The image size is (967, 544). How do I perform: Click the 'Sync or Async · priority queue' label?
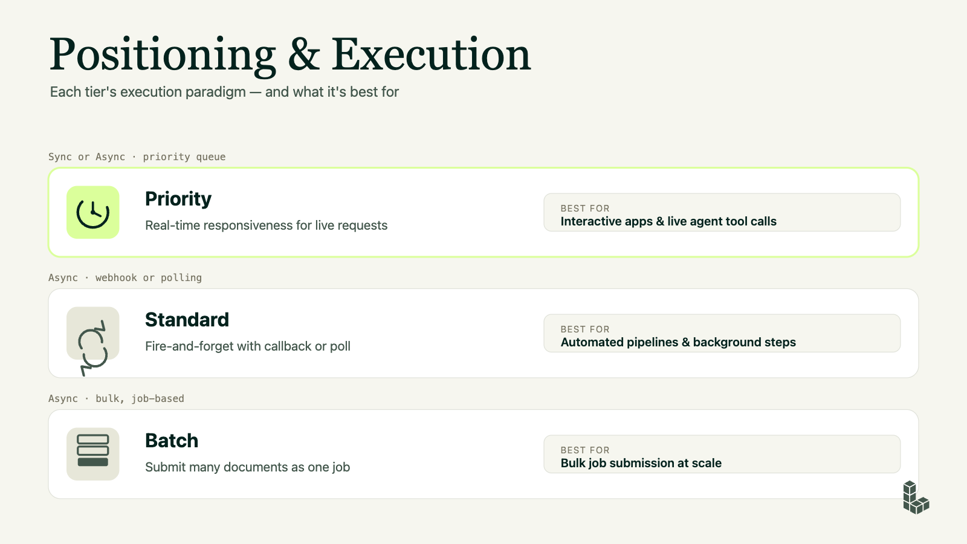pyautogui.click(x=137, y=157)
